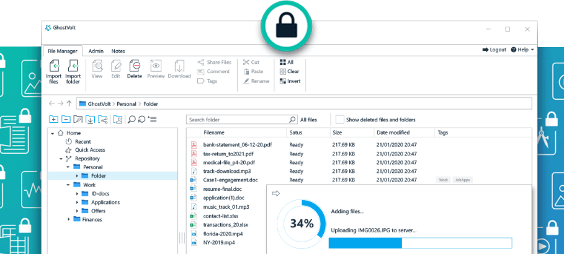Screen dimensions: 564x254
Task: Expand the ID-docs folder node
Action: click(x=76, y=194)
